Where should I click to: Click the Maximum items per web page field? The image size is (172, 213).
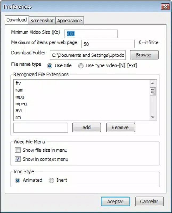point(108,44)
